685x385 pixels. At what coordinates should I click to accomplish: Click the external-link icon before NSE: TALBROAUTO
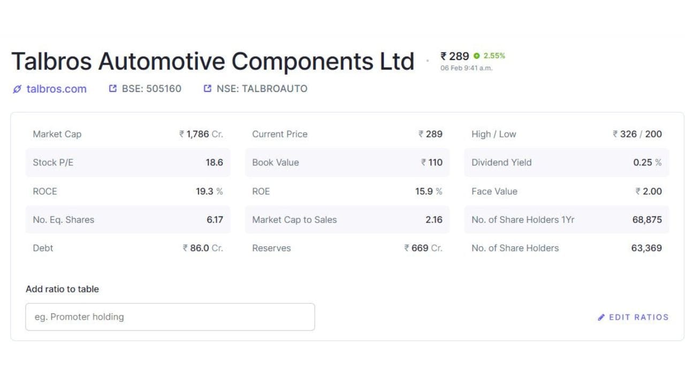[208, 89]
